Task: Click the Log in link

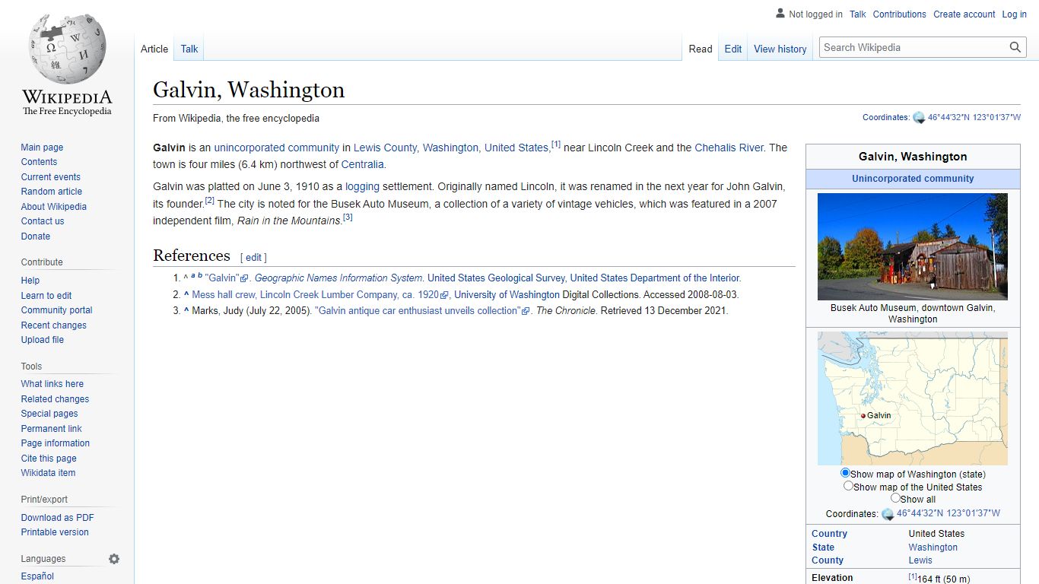Action: click(1015, 14)
